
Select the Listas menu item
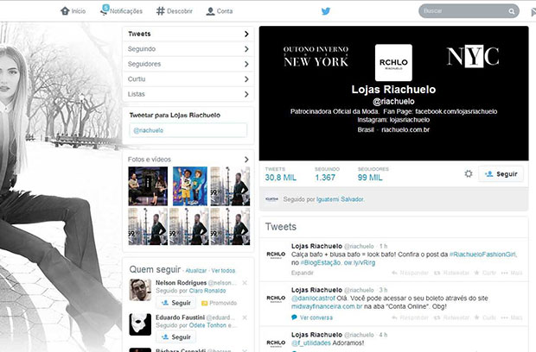pyautogui.click(x=188, y=94)
